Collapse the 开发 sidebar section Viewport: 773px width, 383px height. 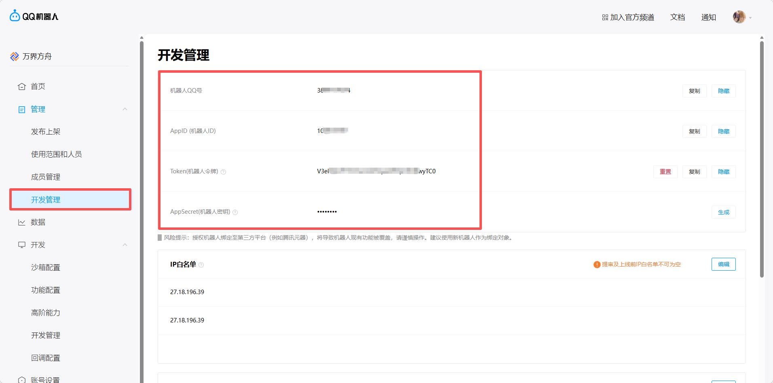pos(125,245)
